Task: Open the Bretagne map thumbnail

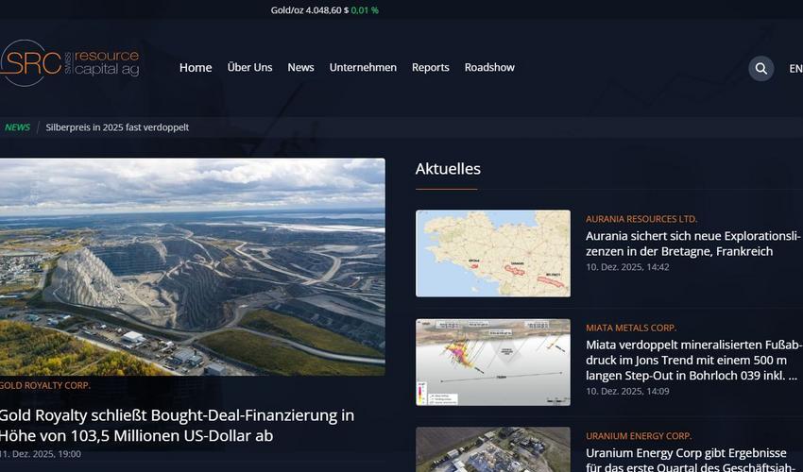Action: click(x=493, y=253)
